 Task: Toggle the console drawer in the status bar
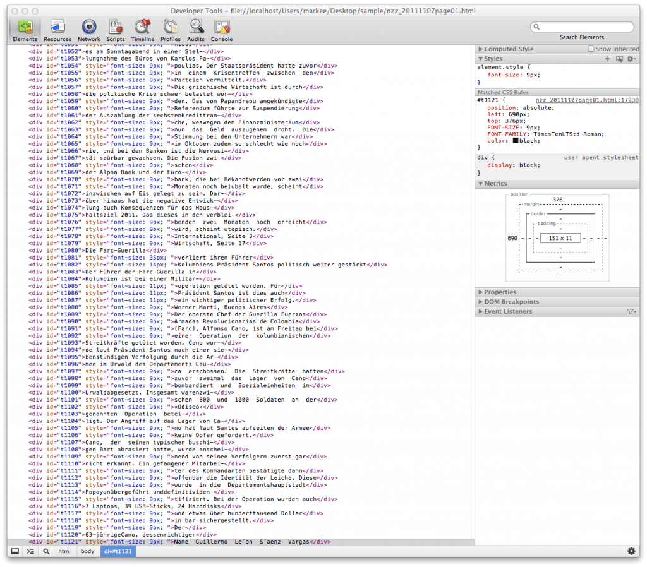click(30, 551)
